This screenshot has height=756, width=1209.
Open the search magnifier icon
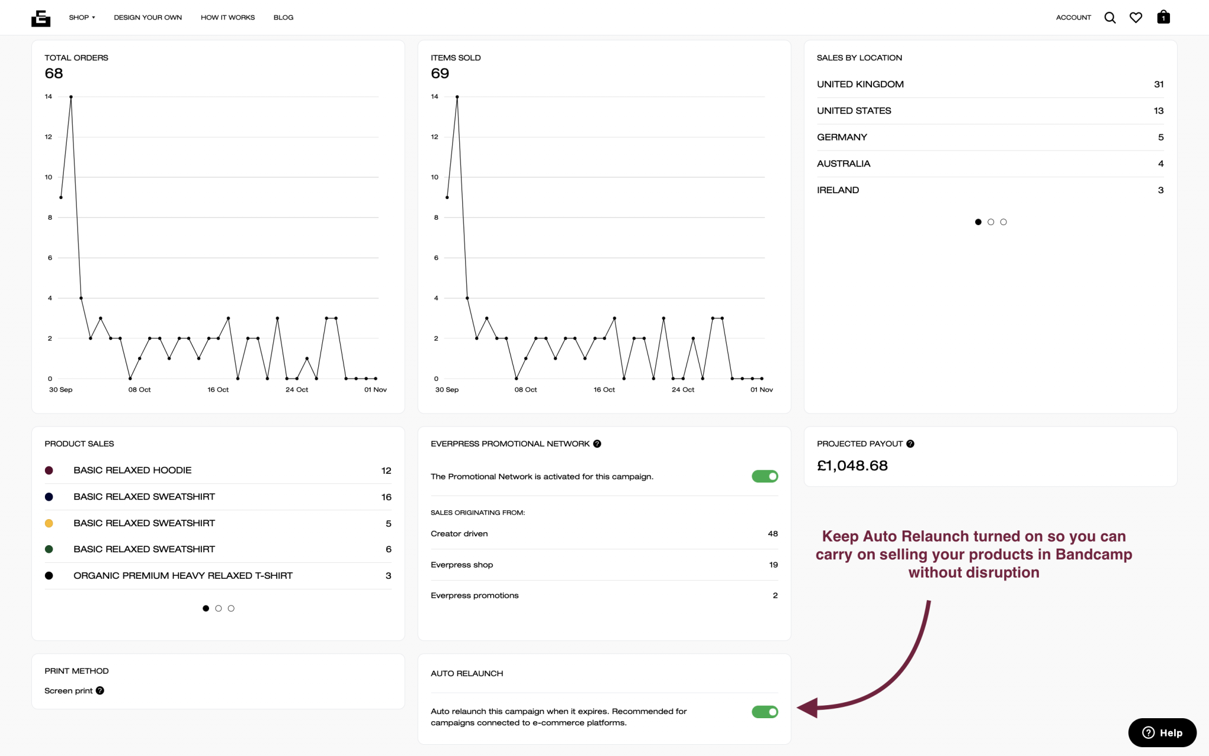point(1110,18)
